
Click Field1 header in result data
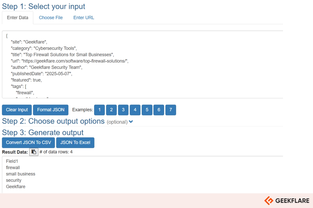tap(12, 161)
